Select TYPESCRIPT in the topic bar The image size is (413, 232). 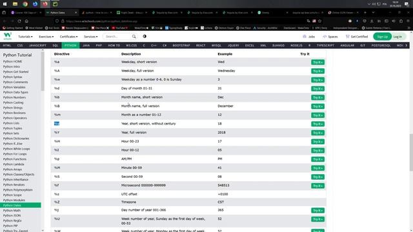pyautogui.click(x=325, y=45)
